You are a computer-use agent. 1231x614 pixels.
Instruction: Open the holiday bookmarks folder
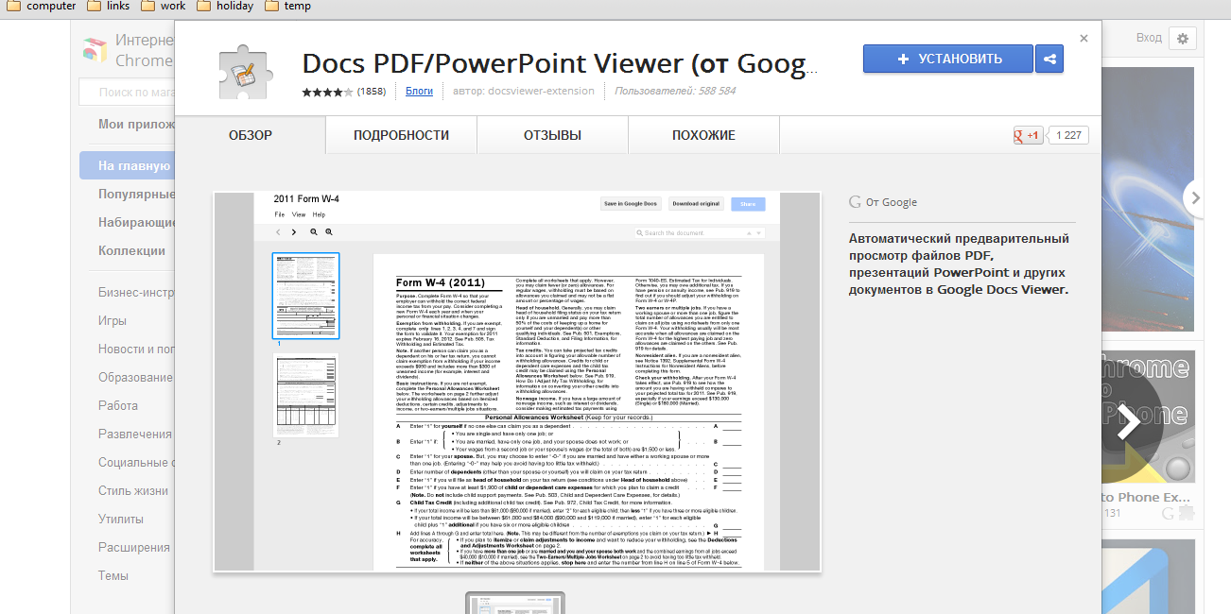[225, 6]
